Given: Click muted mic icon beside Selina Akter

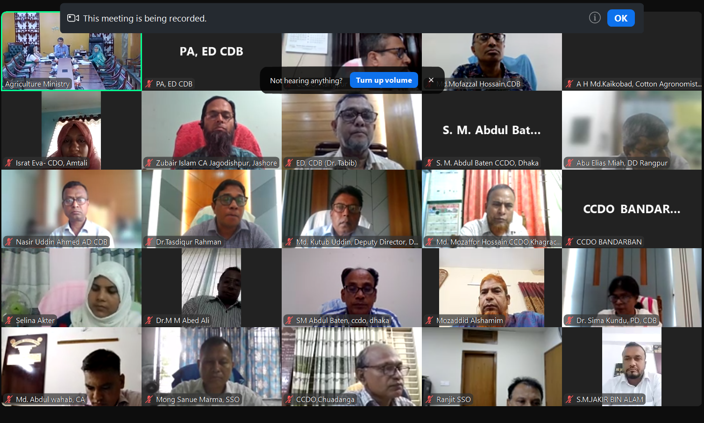Looking at the screenshot, I should click(9, 321).
